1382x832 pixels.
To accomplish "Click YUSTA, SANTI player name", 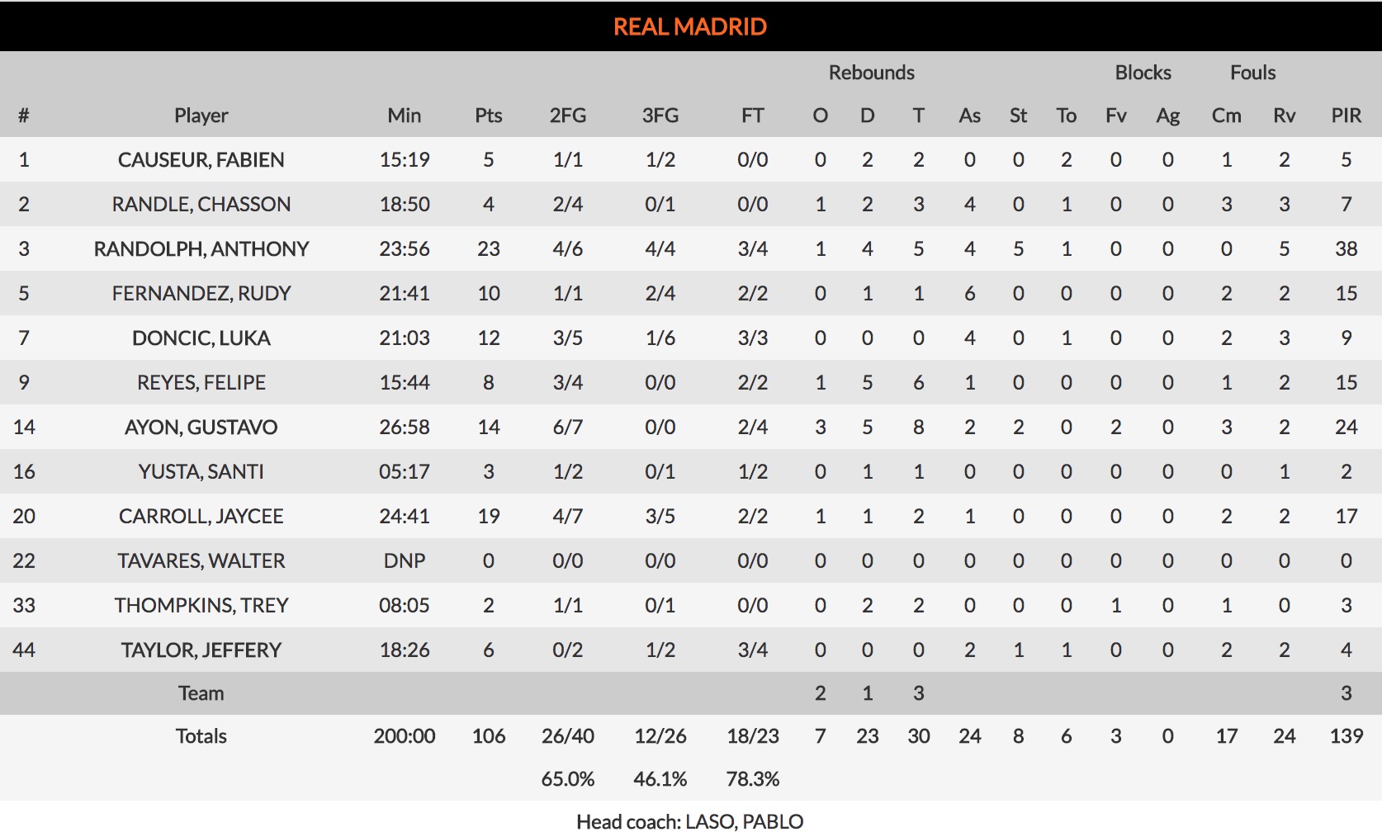I will pyautogui.click(x=201, y=471).
